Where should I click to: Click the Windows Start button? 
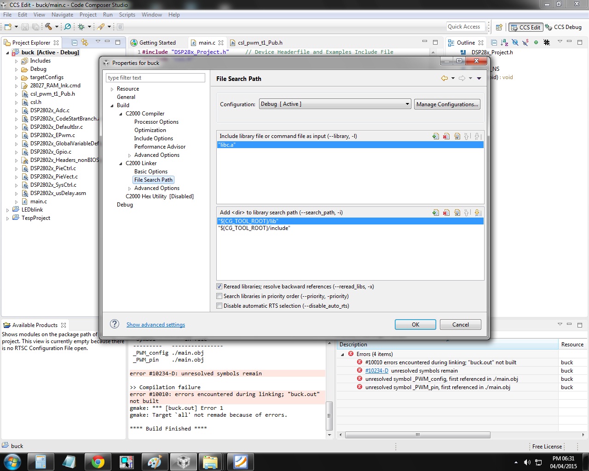coord(12,462)
